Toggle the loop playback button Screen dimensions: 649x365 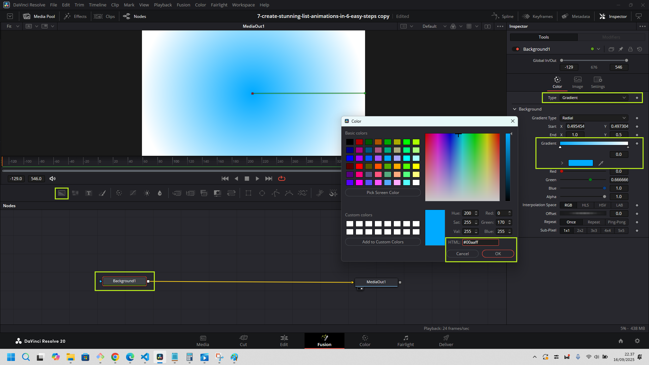coord(282,178)
